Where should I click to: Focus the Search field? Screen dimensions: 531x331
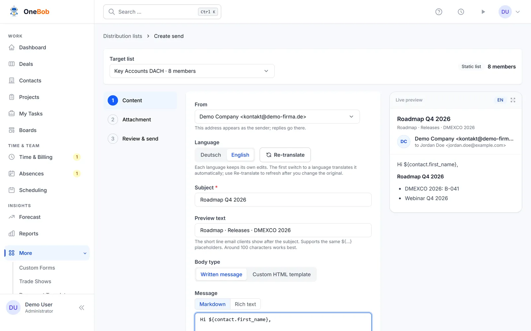click(x=162, y=12)
